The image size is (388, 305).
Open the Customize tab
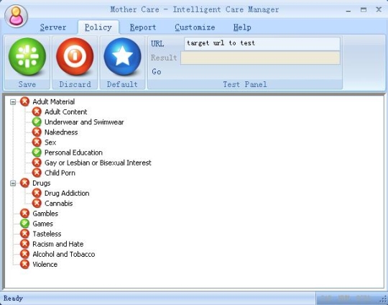click(195, 27)
